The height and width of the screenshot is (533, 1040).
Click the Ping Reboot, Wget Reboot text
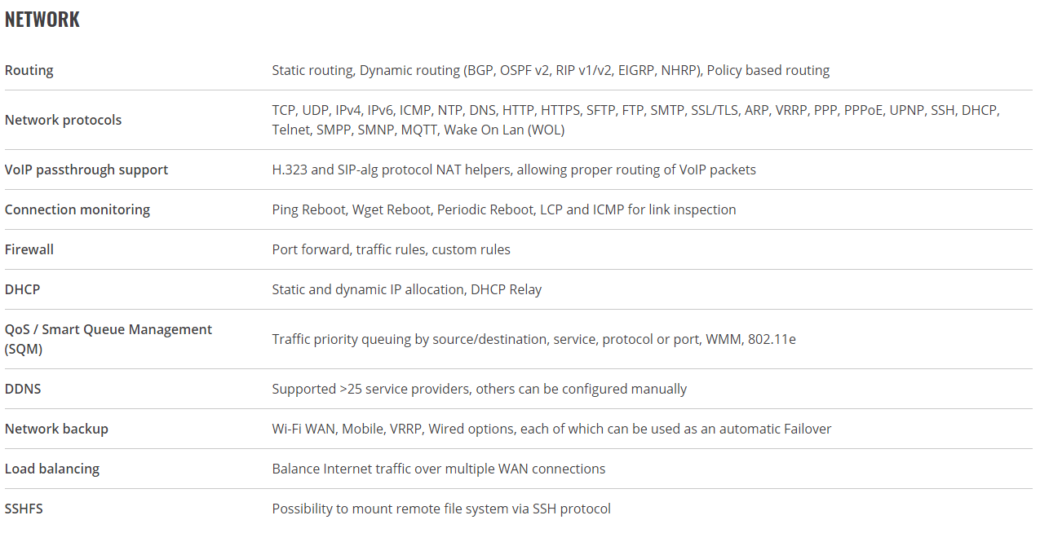coord(504,209)
